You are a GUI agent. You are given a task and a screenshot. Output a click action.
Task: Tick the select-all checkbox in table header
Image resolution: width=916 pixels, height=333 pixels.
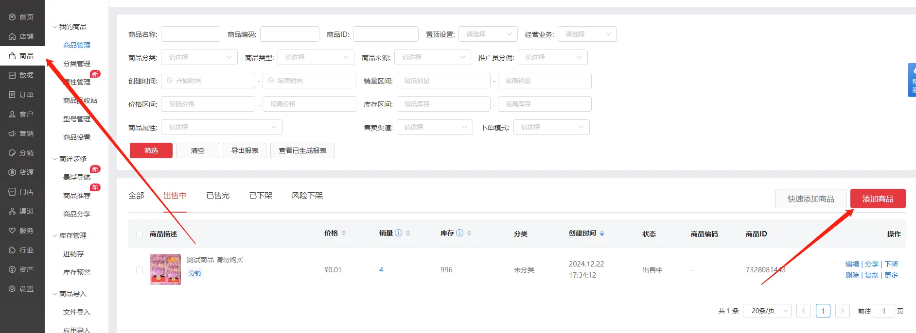point(140,234)
